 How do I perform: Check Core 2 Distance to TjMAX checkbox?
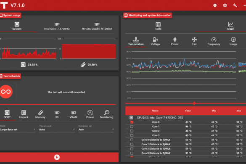tap(132, 148)
